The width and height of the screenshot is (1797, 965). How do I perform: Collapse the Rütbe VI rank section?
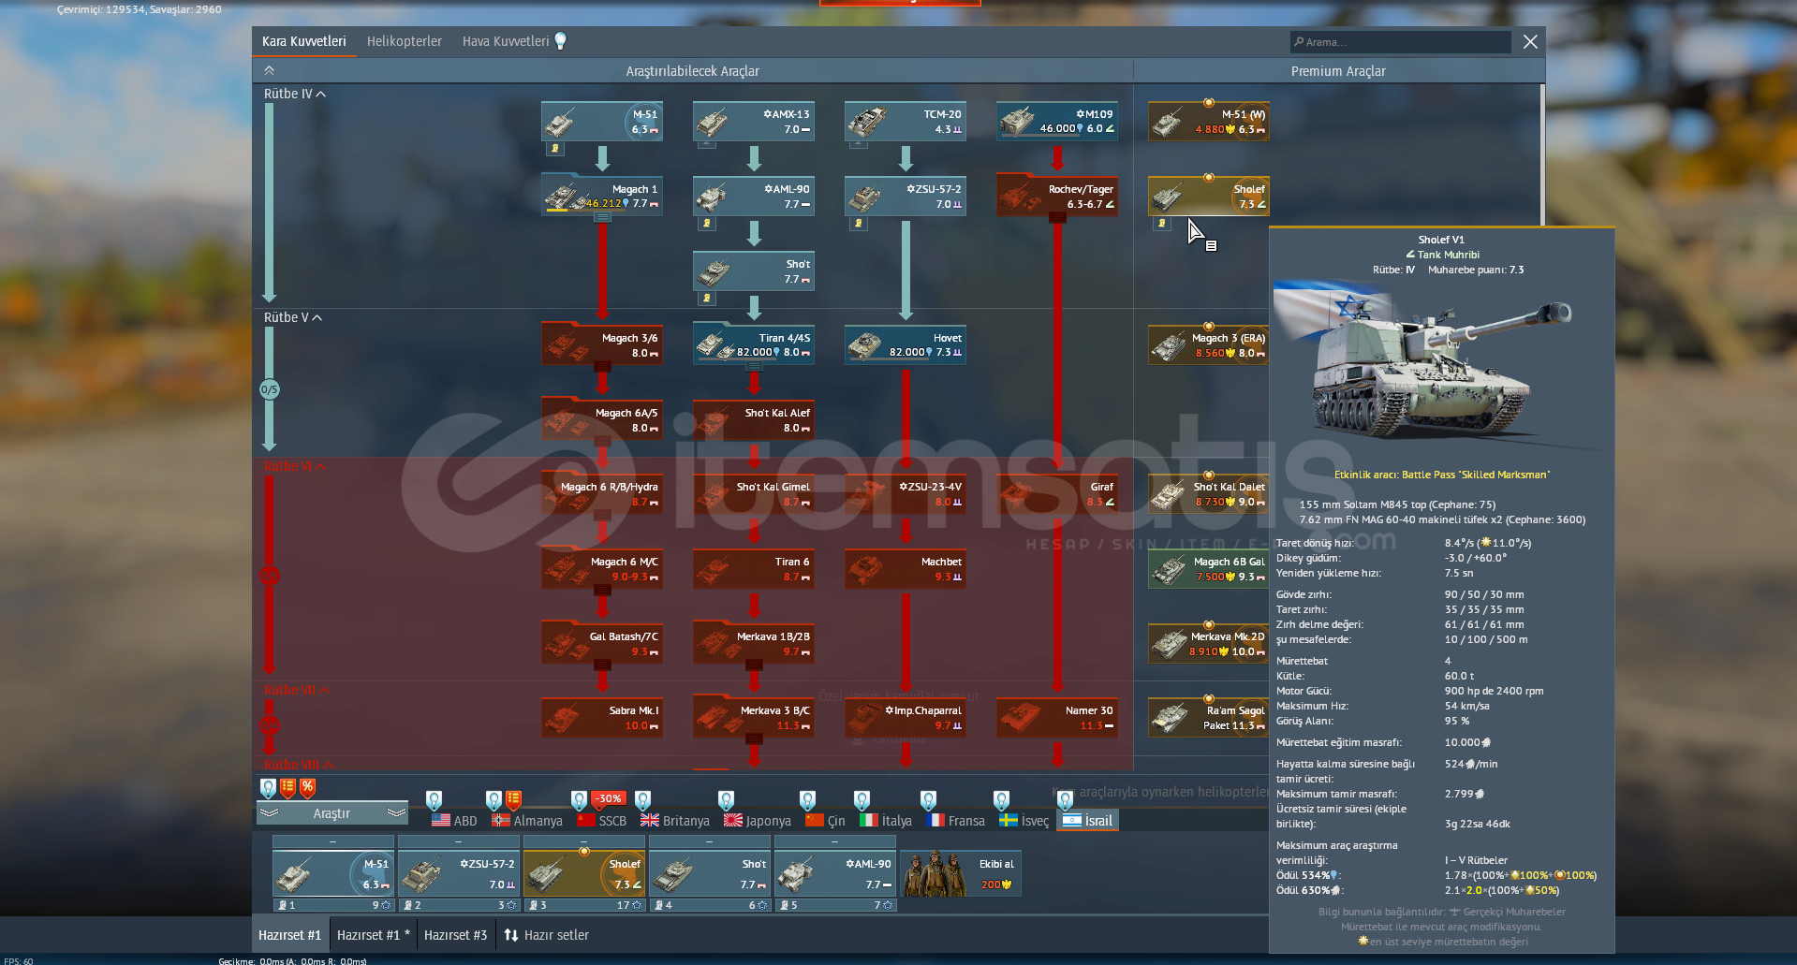(294, 466)
